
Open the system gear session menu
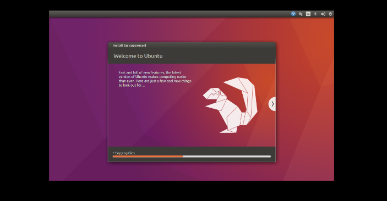[x=330, y=14]
